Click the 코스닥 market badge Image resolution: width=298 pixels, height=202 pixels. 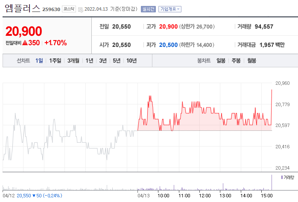point(69,9)
